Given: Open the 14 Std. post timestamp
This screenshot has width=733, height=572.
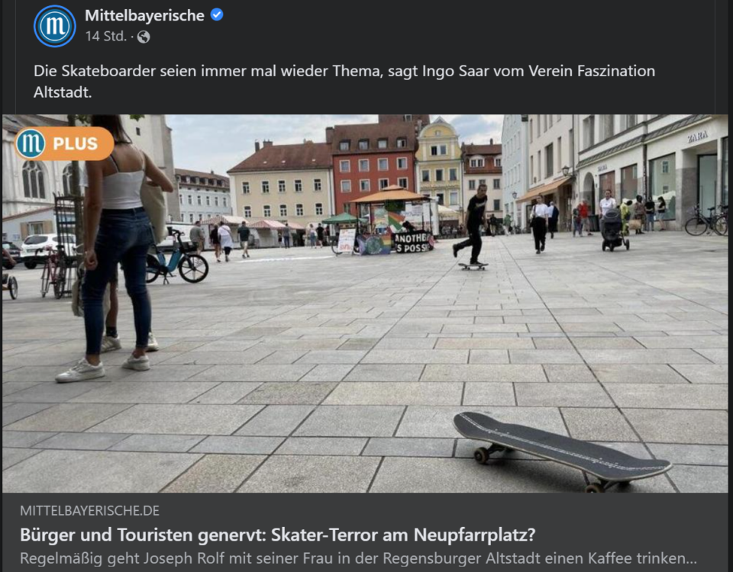Looking at the screenshot, I should [x=106, y=36].
